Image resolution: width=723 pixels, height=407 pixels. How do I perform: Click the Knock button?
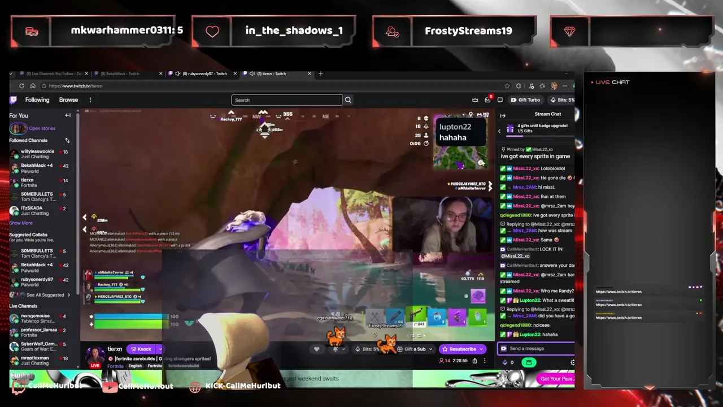pyautogui.click(x=141, y=349)
